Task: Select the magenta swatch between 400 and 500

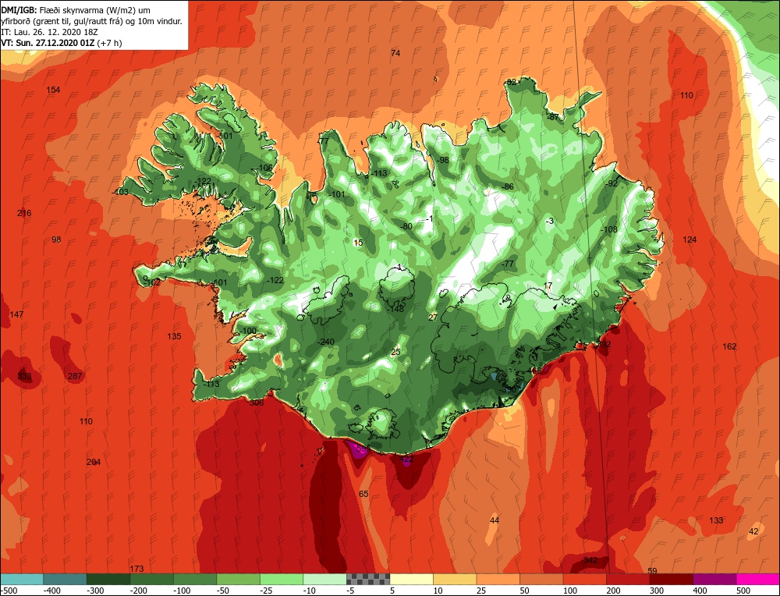Action: pos(714,579)
